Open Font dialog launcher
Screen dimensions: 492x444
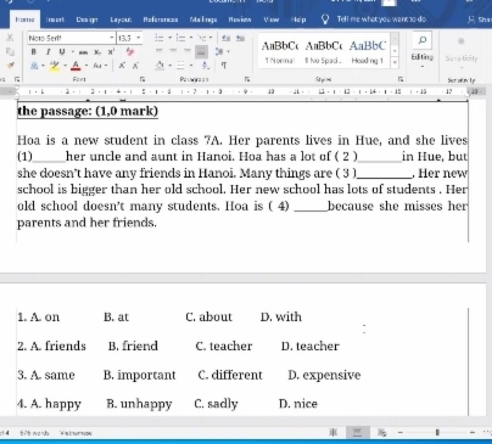pos(143,79)
